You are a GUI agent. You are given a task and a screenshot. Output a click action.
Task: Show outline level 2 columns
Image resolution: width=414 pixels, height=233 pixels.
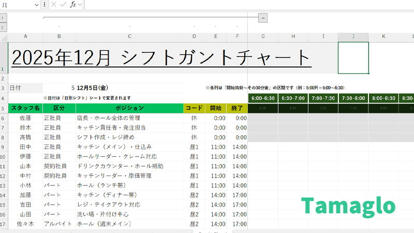click(x=3, y=27)
